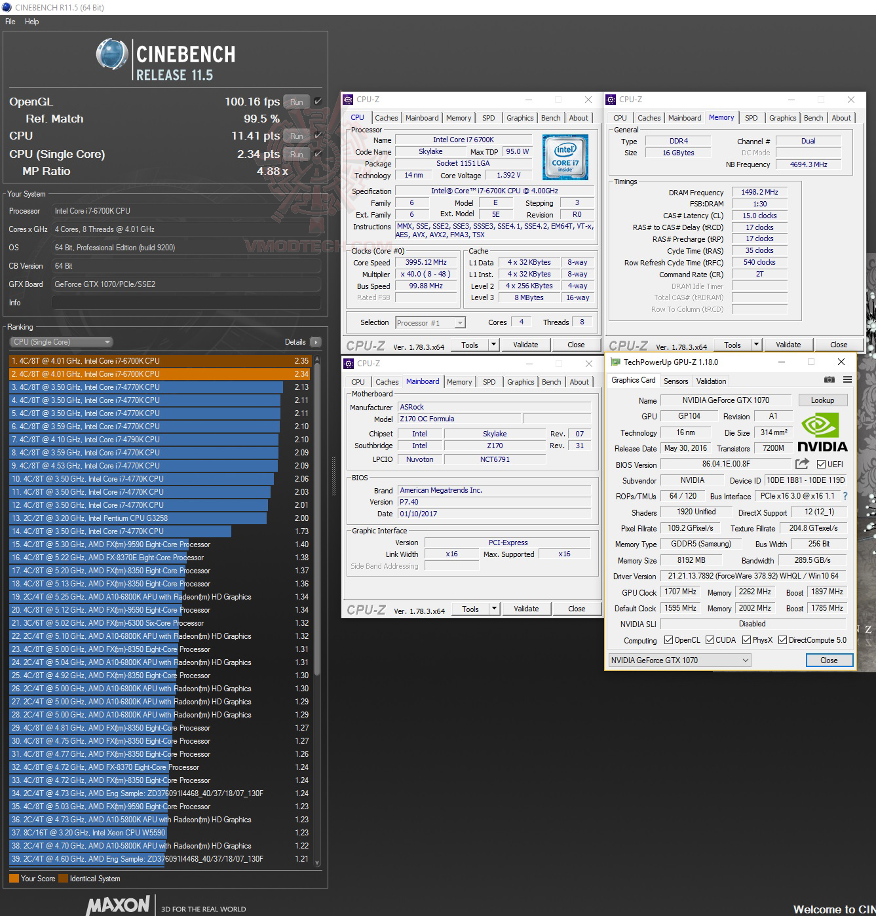
Task: Toggle the OpenGL test checkbox
Action: [318, 102]
